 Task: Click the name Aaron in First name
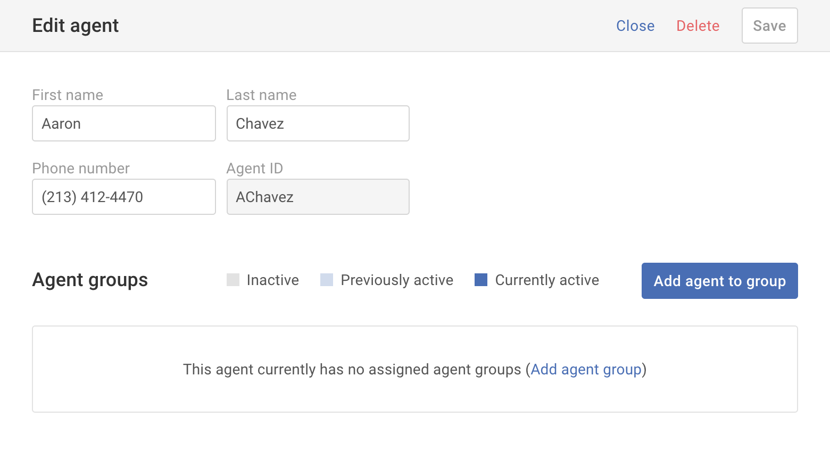coord(61,123)
